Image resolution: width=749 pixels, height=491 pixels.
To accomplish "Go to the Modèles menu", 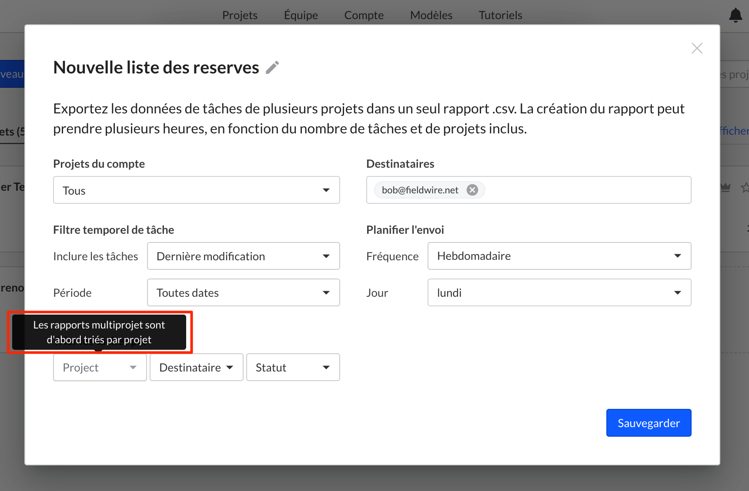I will point(431,15).
